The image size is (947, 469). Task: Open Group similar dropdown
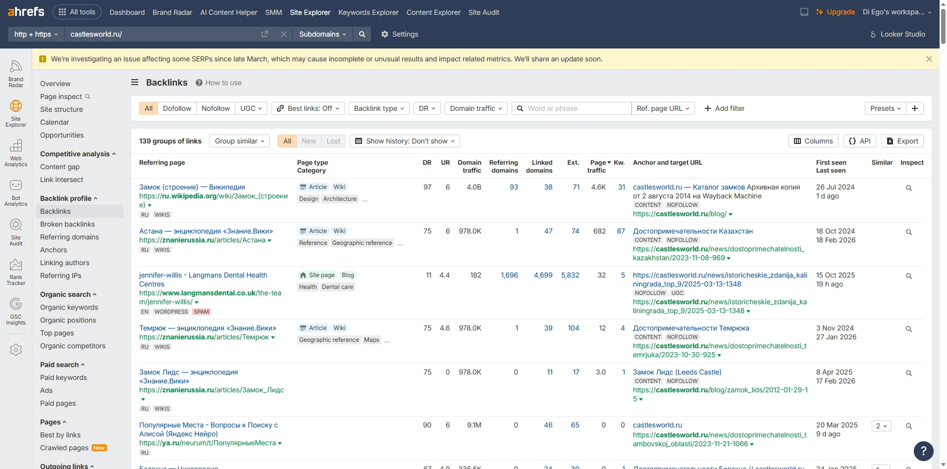click(x=240, y=141)
